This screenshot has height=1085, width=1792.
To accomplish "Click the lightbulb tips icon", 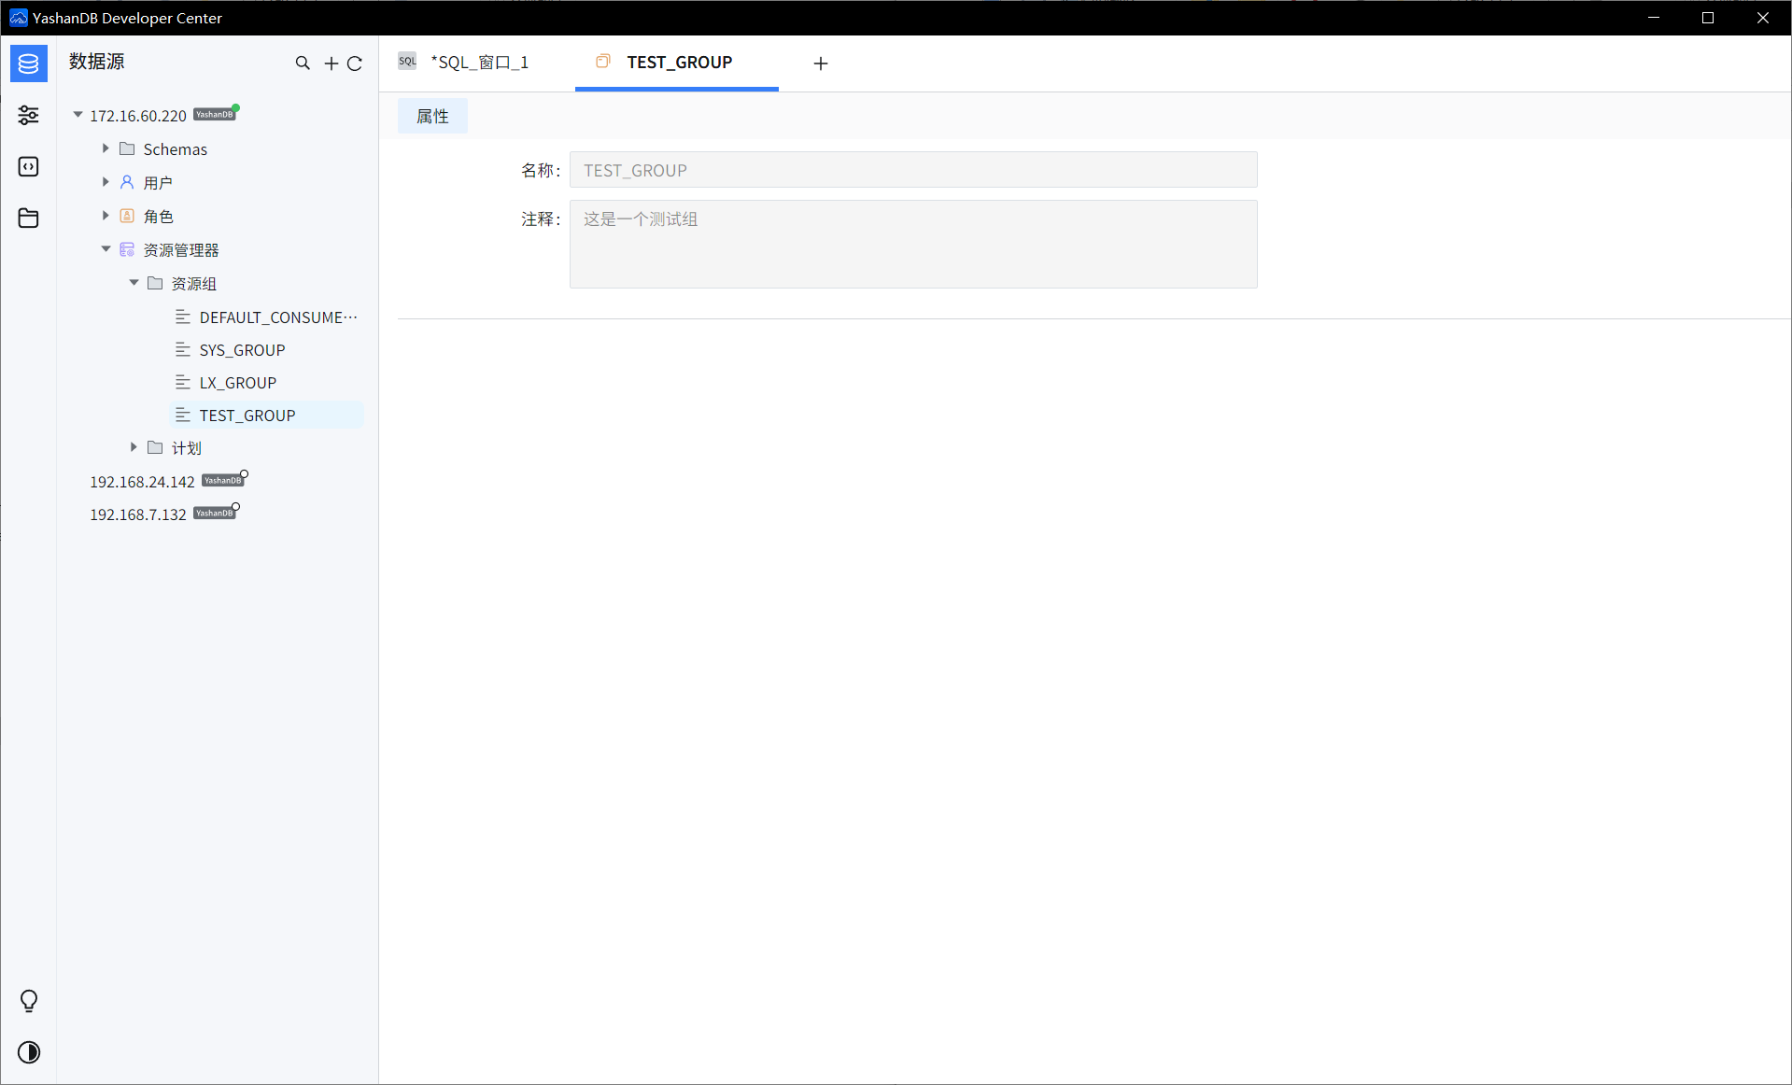I will tap(29, 1001).
